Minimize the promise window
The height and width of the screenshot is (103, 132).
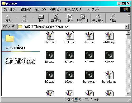pyautogui.click(x=119, y=3)
